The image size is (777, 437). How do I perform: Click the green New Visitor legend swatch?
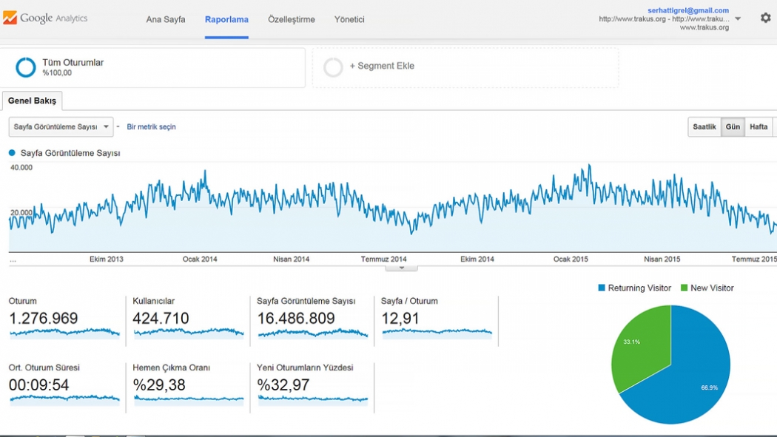pos(684,288)
